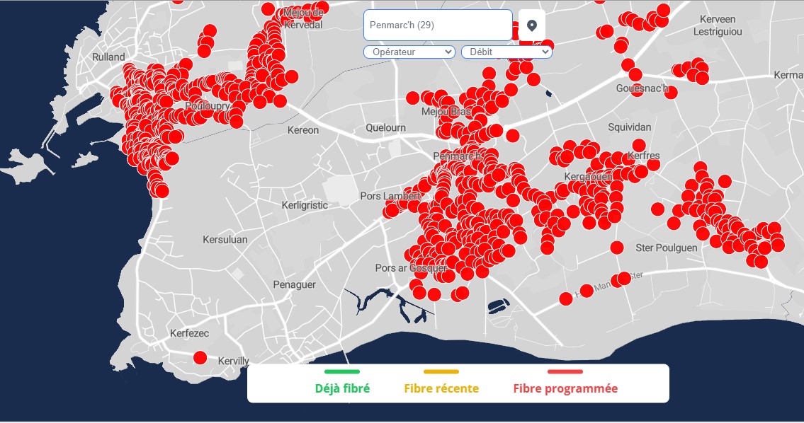Screen dimensions: 804x423
Task: Click the Déjà fibré legend label
Action: [342, 388]
